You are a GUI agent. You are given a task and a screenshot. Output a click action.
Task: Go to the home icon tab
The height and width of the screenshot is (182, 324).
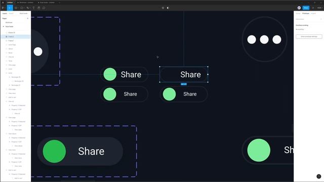[x=3, y=3]
